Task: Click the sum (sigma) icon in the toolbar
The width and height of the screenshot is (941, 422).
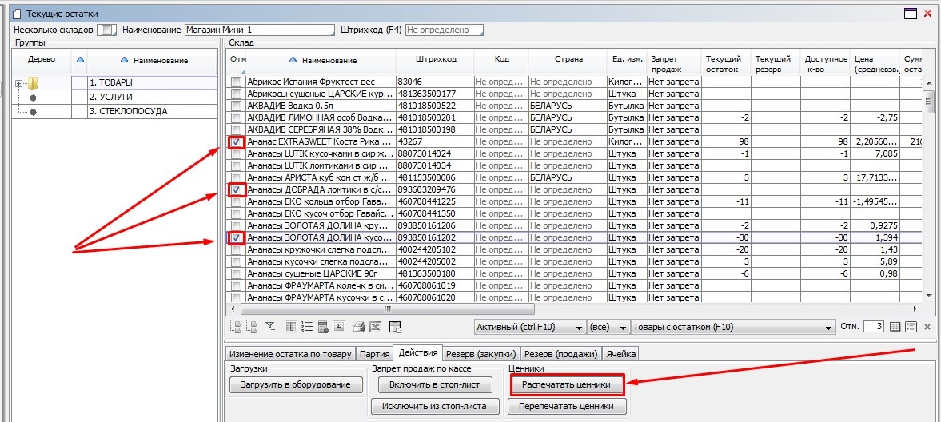Action: pyautogui.click(x=339, y=327)
